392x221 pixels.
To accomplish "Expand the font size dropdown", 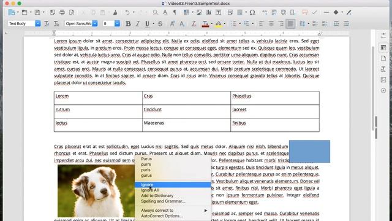I will [x=117, y=23].
